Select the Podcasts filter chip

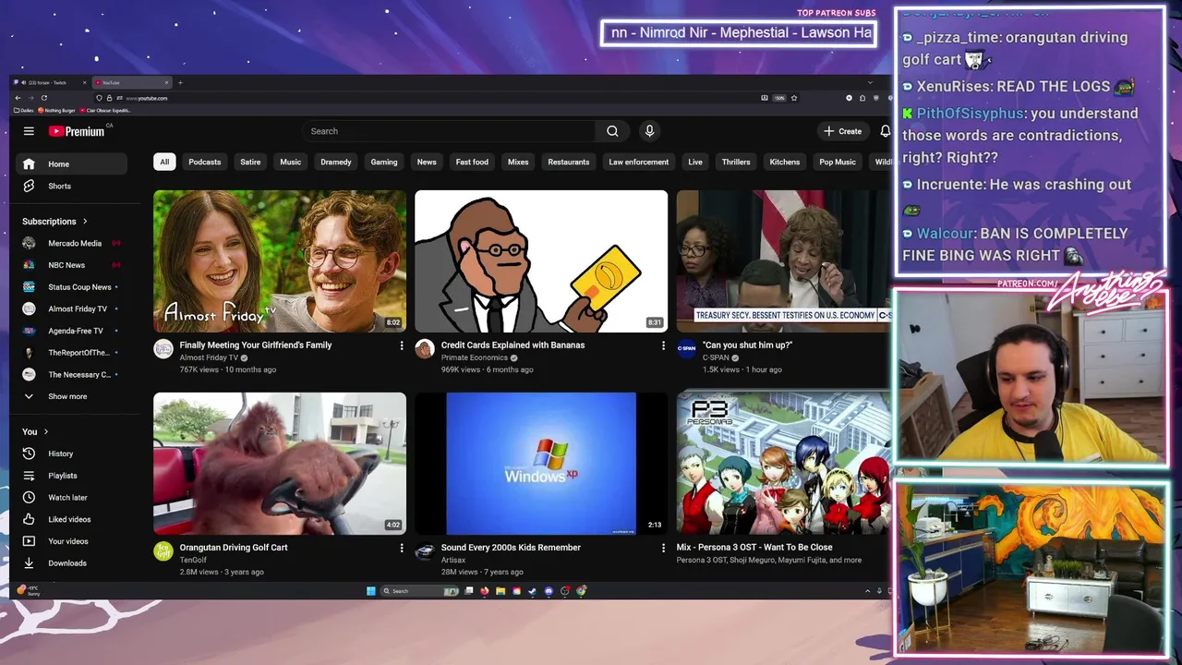click(x=205, y=162)
